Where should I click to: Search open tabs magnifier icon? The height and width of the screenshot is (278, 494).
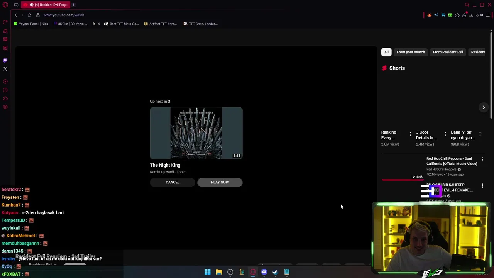(467, 5)
